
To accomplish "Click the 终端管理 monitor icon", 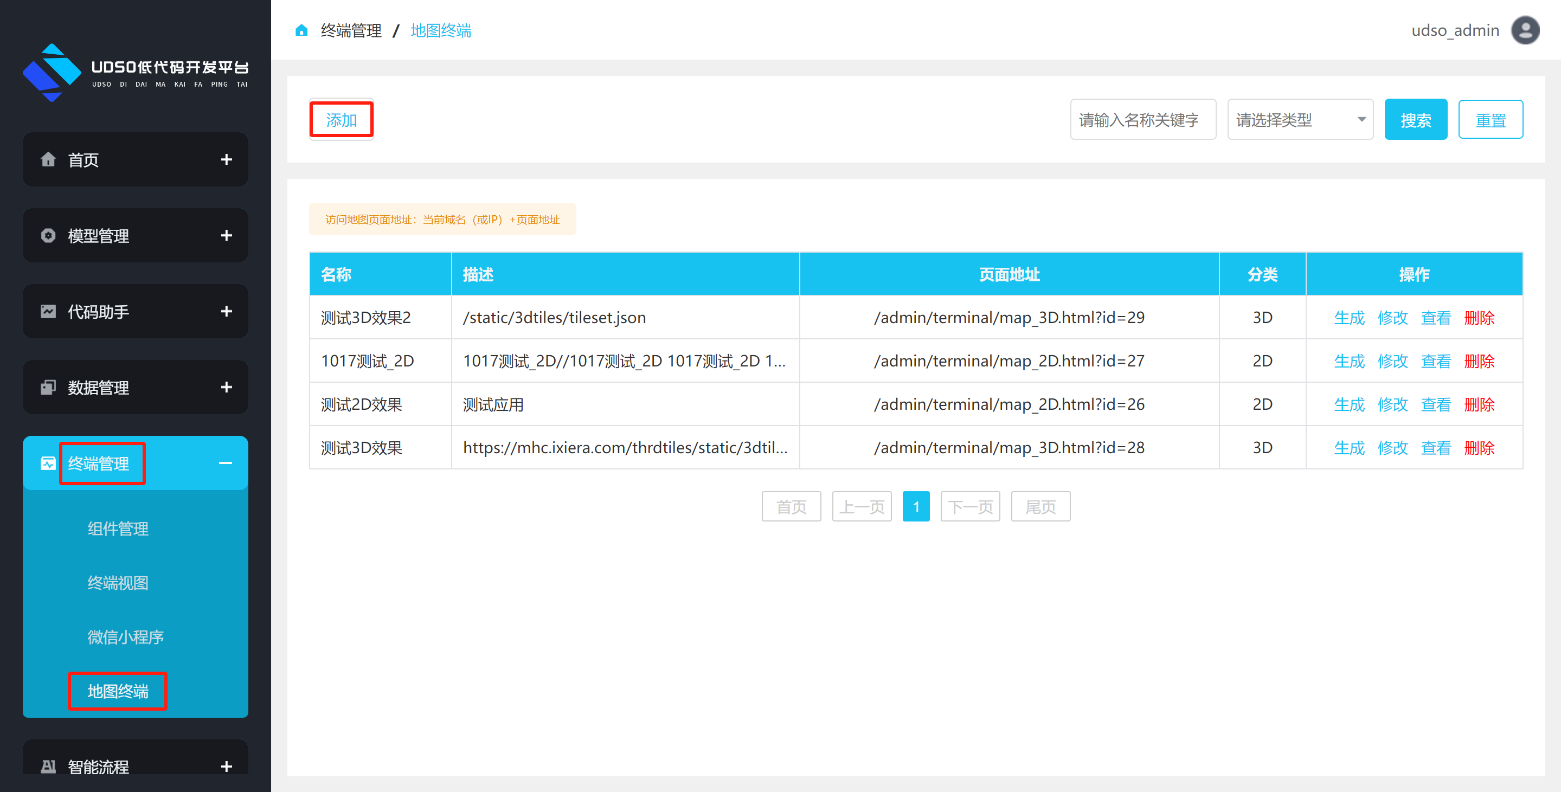I will click(x=48, y=463).
